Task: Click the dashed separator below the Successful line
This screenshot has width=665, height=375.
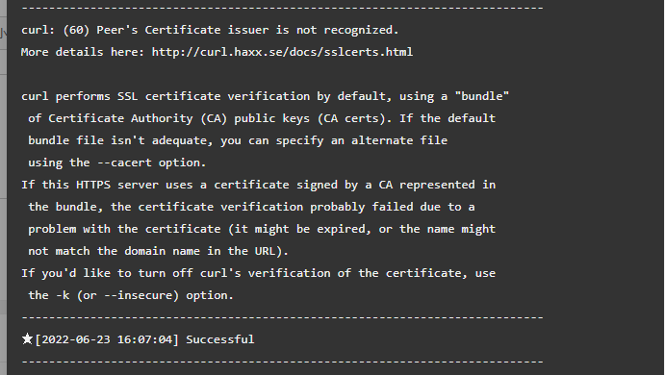Action: (282, 362)
